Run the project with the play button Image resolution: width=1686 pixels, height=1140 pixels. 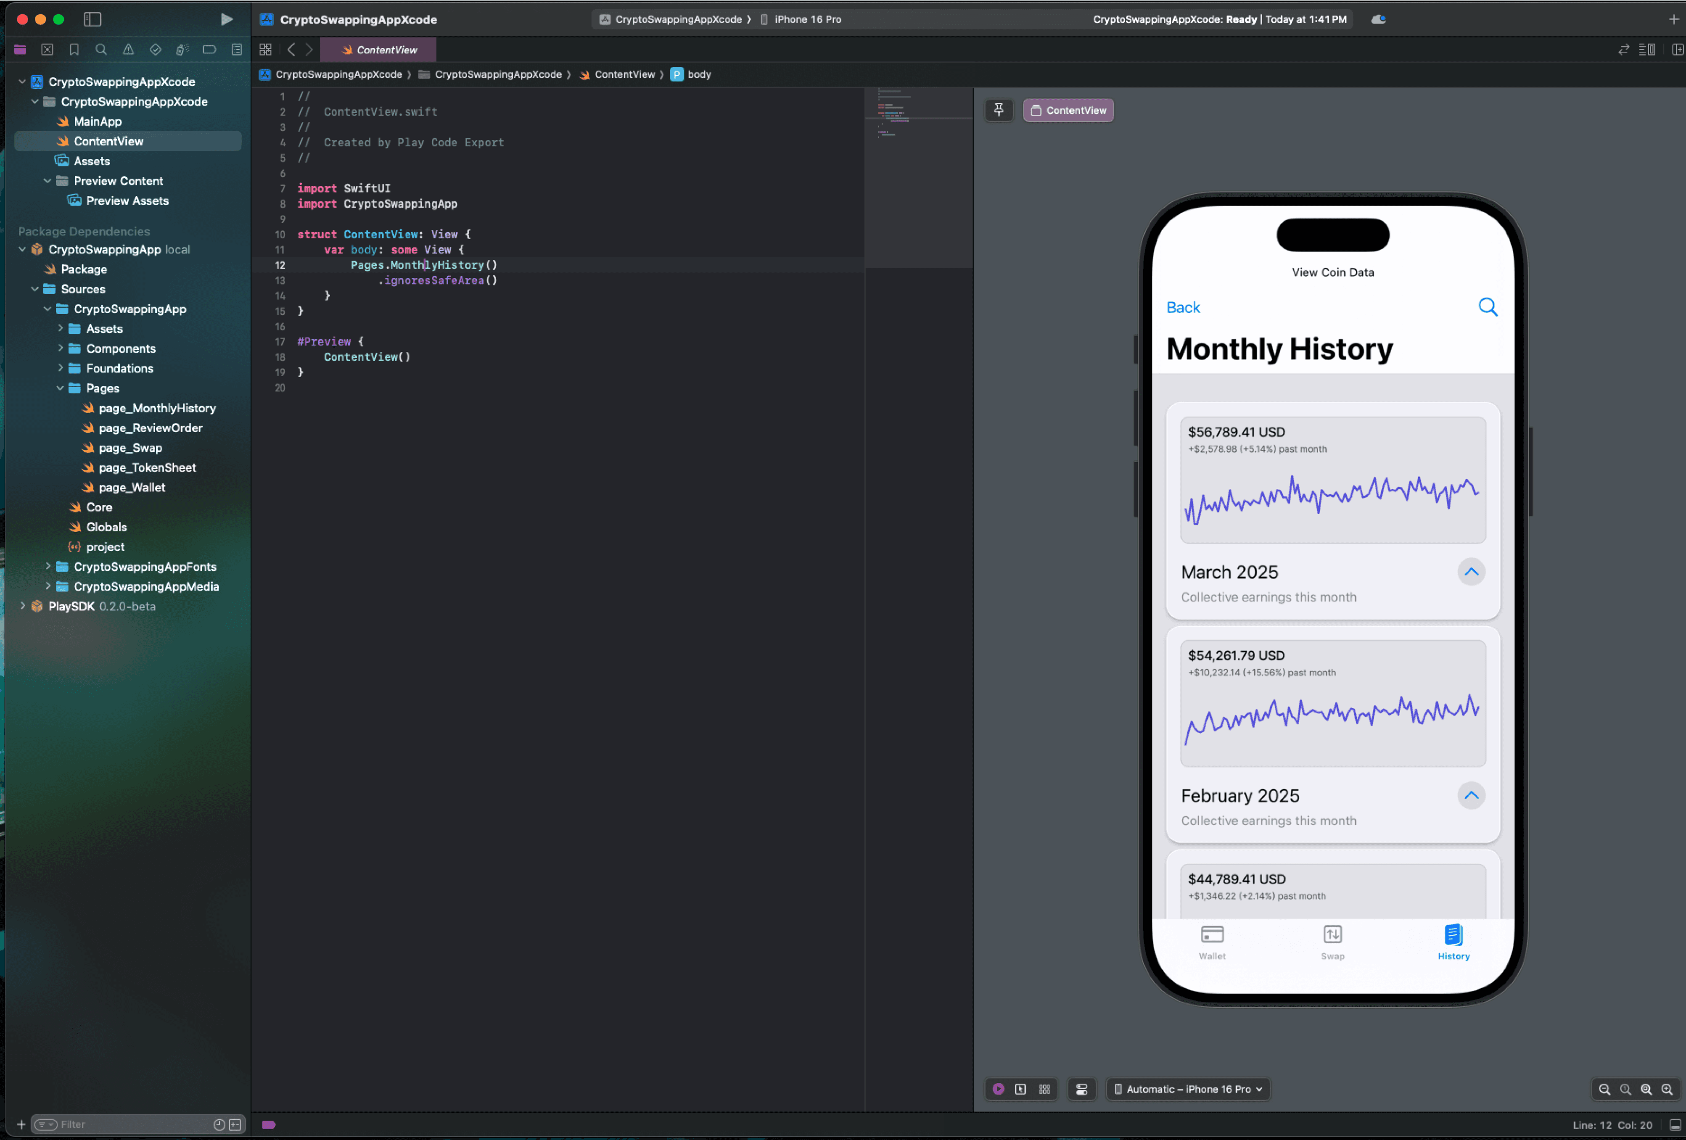click(226, 20)
